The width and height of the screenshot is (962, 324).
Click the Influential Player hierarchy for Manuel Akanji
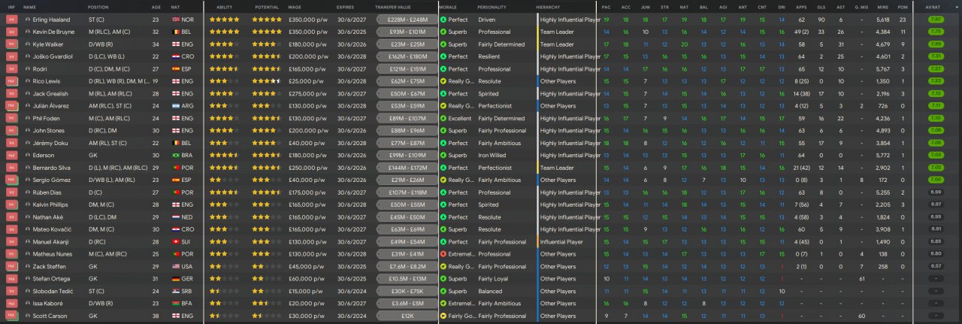pyautogui.click(x=561, y=242)
